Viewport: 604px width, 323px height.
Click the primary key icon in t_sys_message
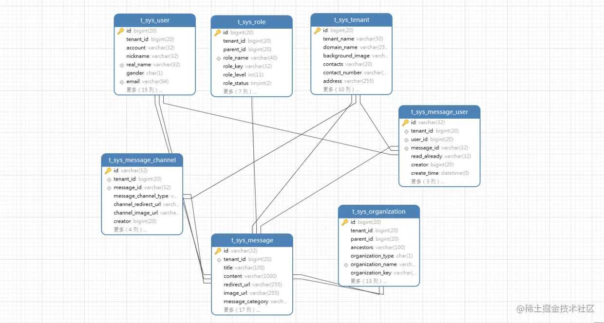(218, 251)
